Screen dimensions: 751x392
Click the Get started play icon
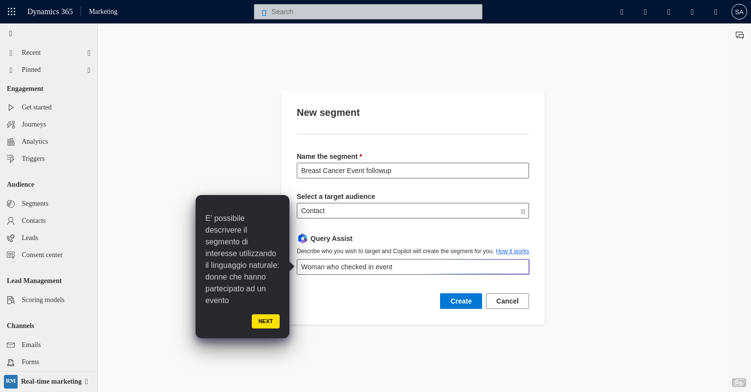[11, 108]
